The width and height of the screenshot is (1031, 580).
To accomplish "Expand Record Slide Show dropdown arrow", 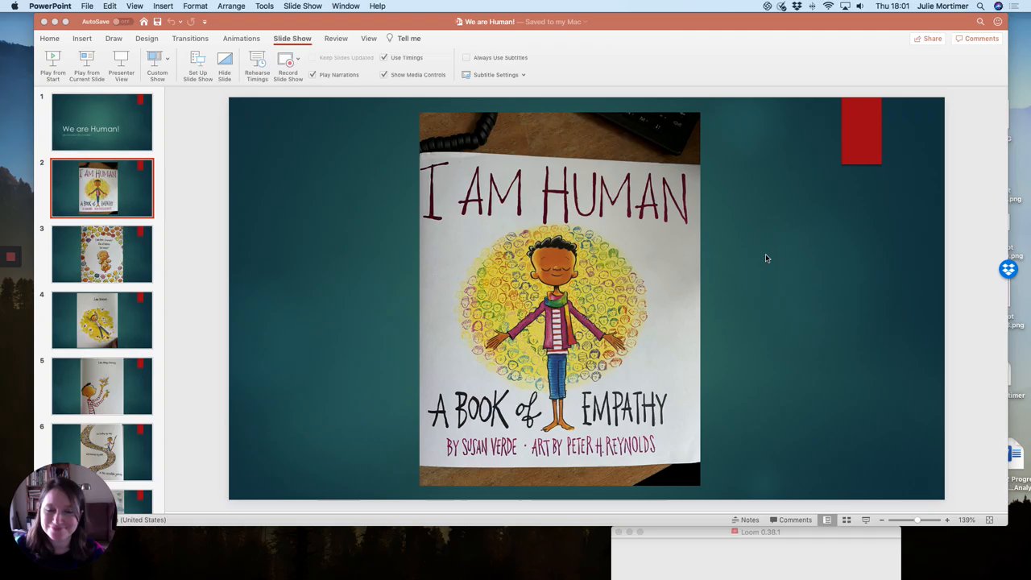I will [297, 59].
